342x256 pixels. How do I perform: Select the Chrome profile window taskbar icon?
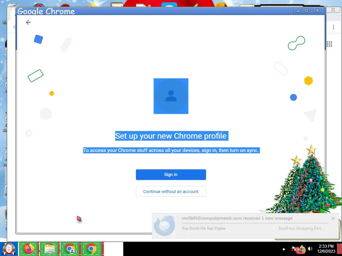tap(70, 249)
